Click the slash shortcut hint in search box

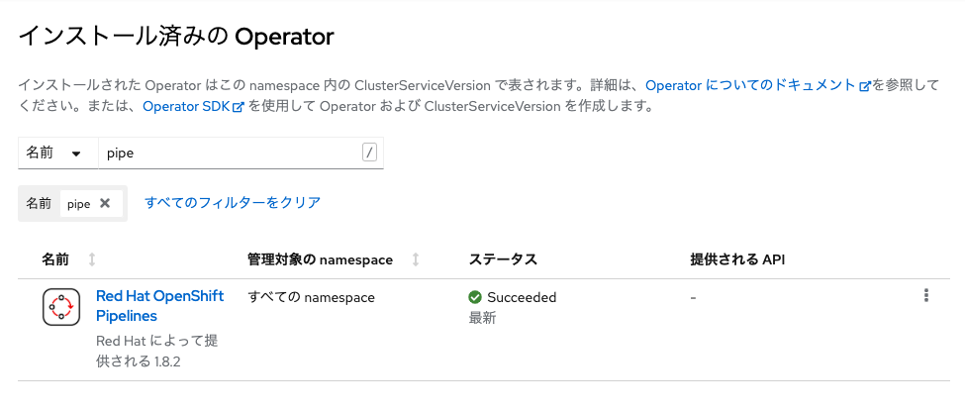369,153
